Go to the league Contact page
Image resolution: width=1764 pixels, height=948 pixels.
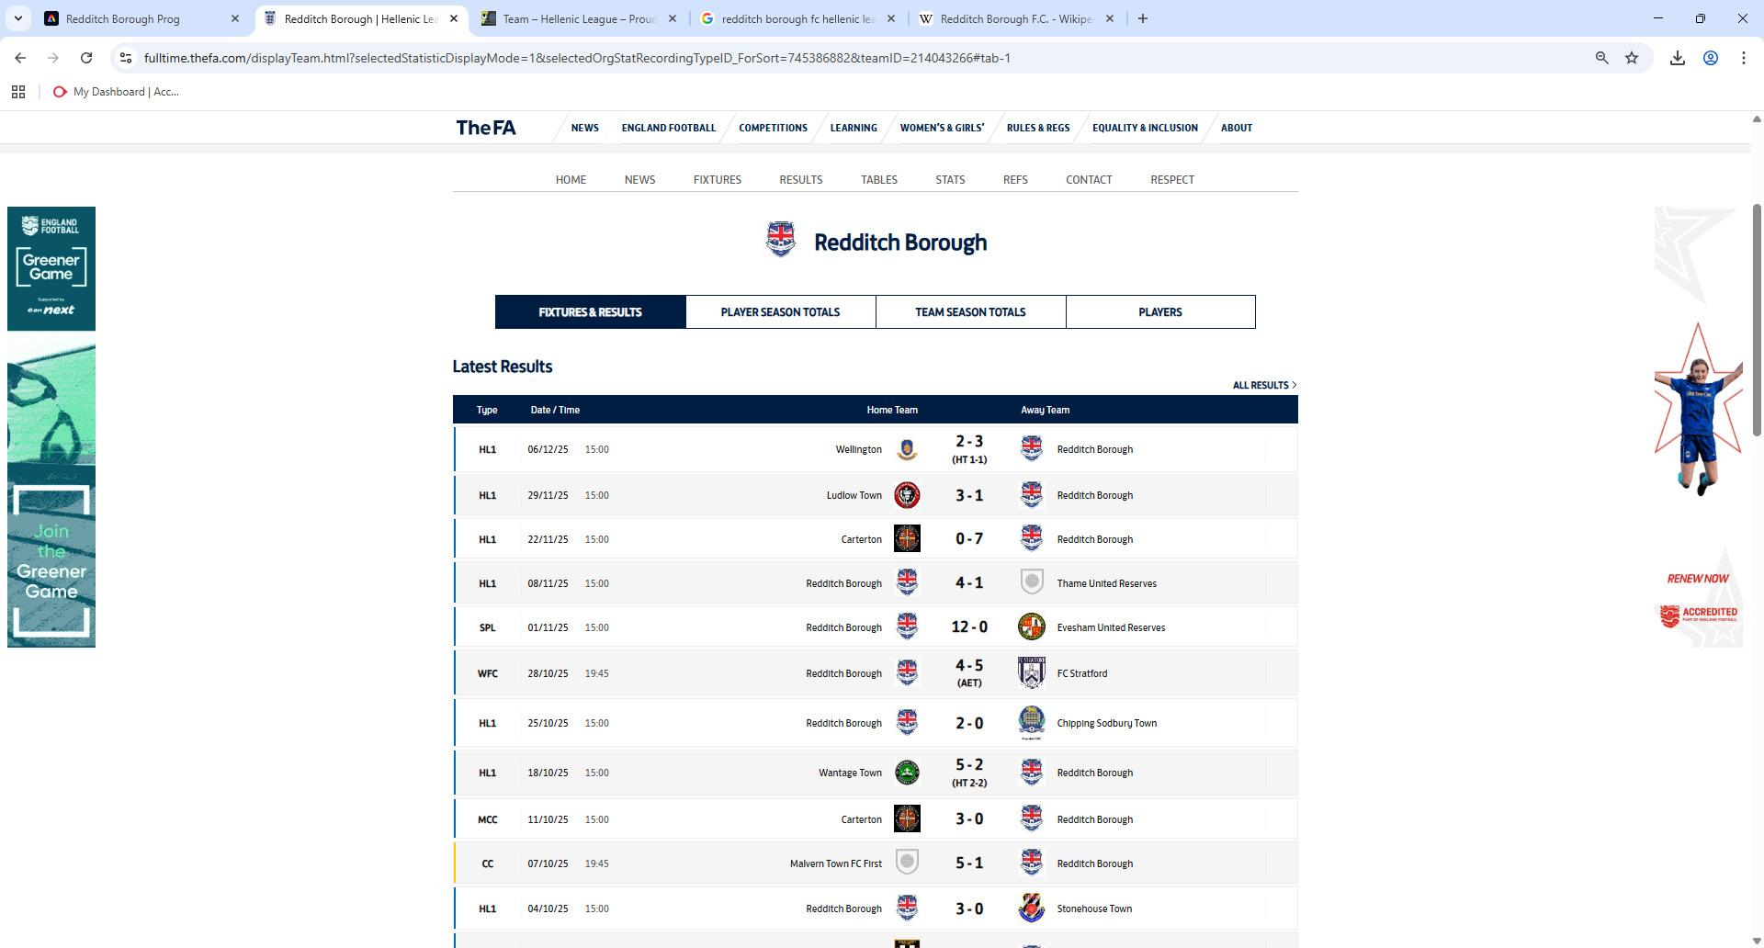1089,179
